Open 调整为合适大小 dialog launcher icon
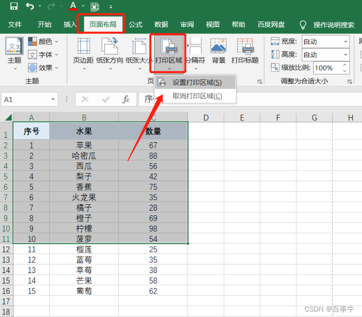This screenshot has height=317, width=362. [x=350, y=81]
